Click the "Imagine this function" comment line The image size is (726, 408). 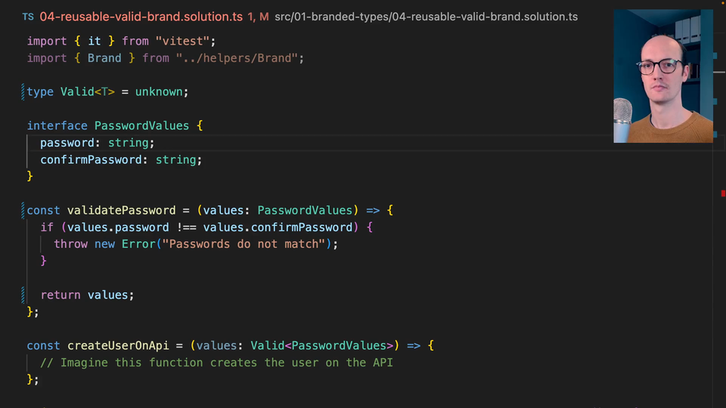[x=216, y=363]
